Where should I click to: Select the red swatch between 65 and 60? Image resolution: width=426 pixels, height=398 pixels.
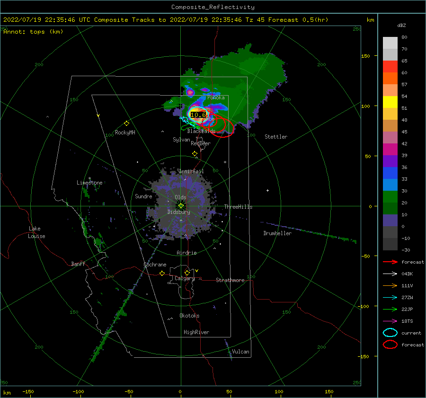click(390, 67)
